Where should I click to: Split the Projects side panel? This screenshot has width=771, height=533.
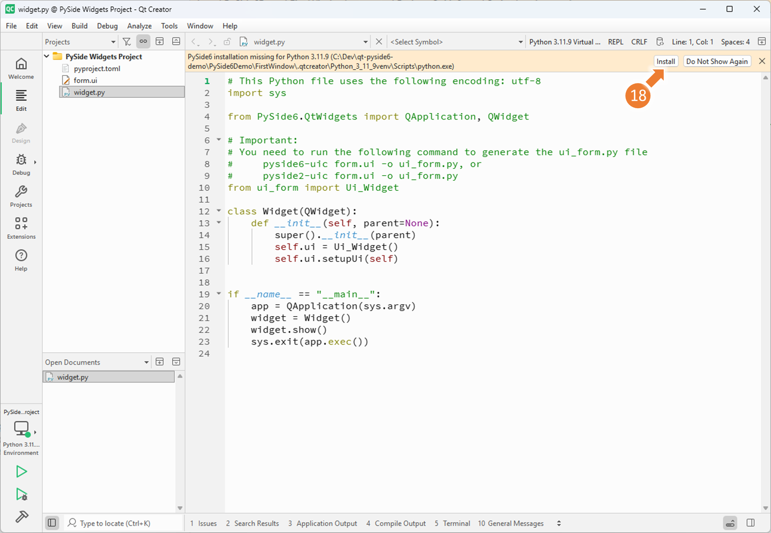pyautogui.click(x=160, y=42)
